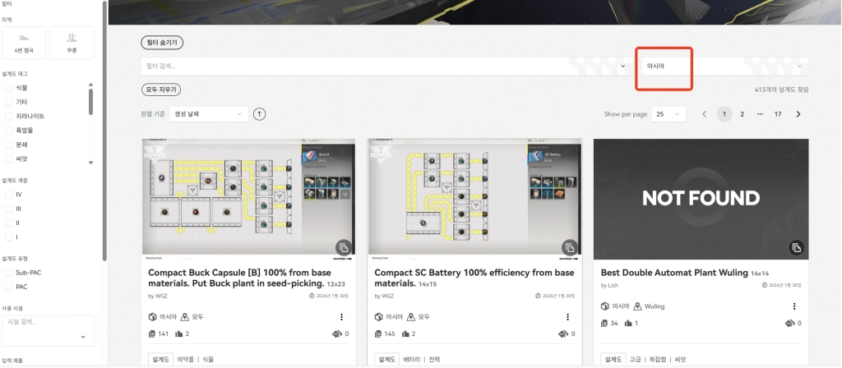Toggle the sort direction arrow button
Image resolution: width=842 pixels, height=368 pixels.
(260, 114)
